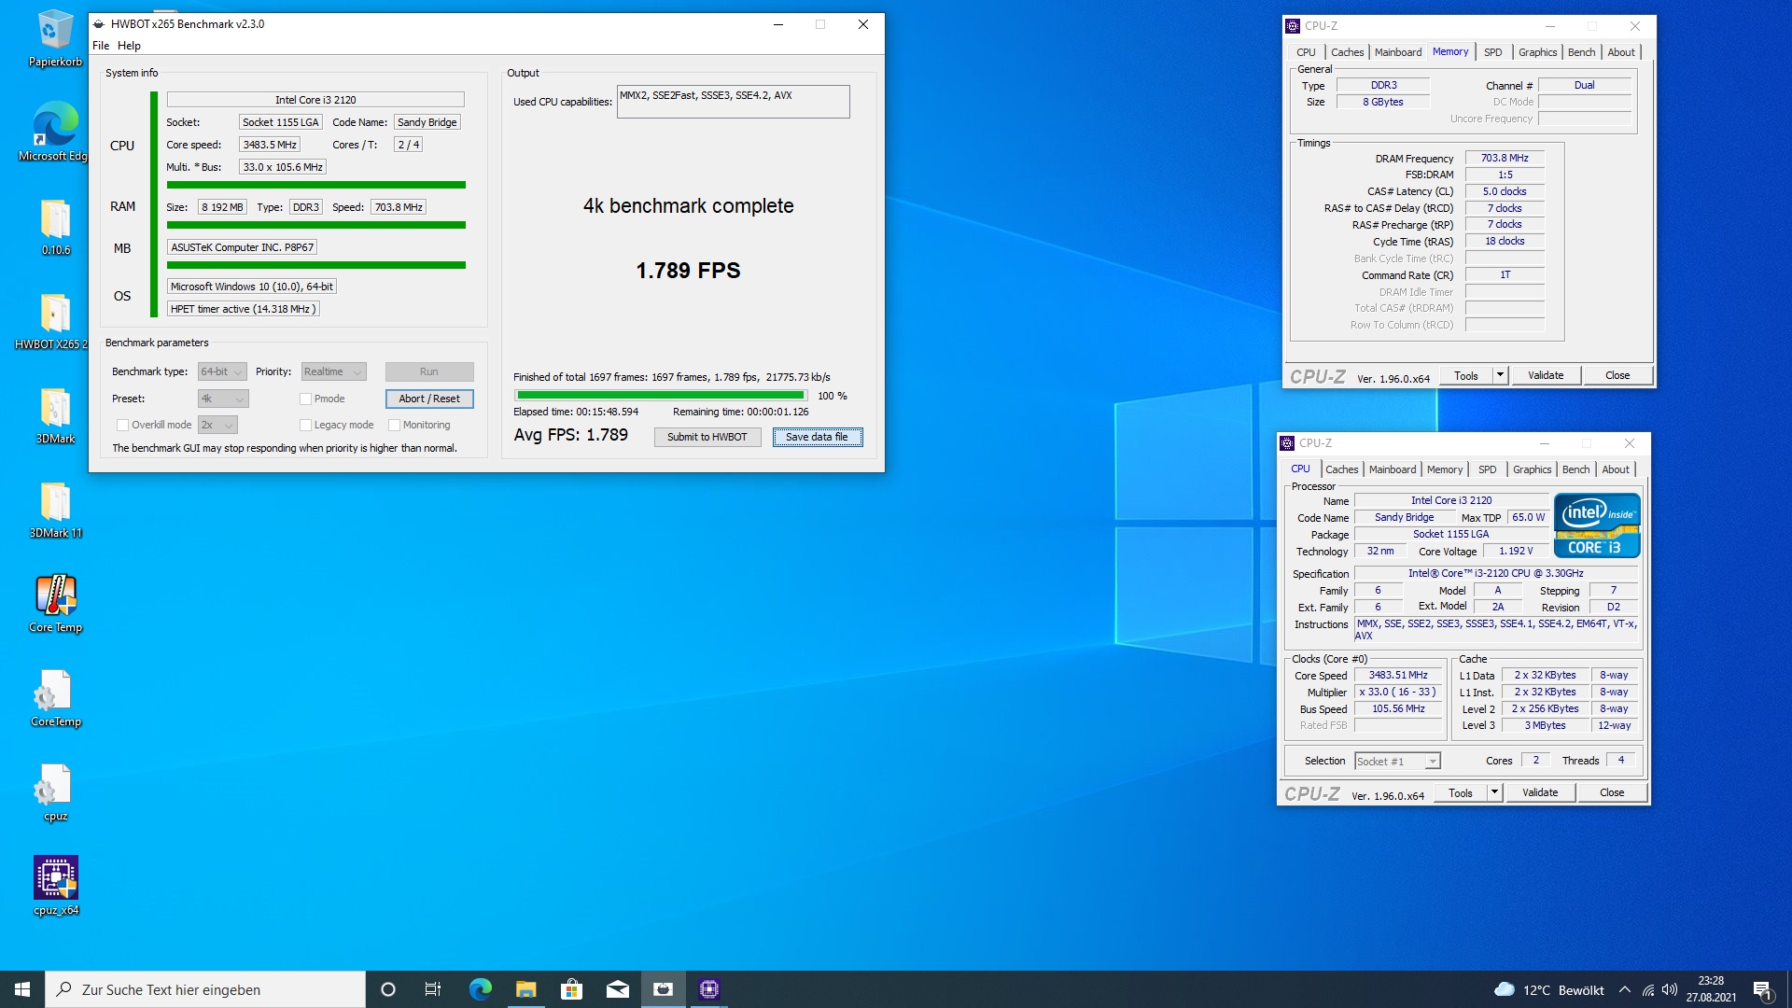Image resolution: width=1792 pixels, height=1008 pixels.
Task: Click Tools button in lower CPU-Z window
Action: tap(1461, 792)
